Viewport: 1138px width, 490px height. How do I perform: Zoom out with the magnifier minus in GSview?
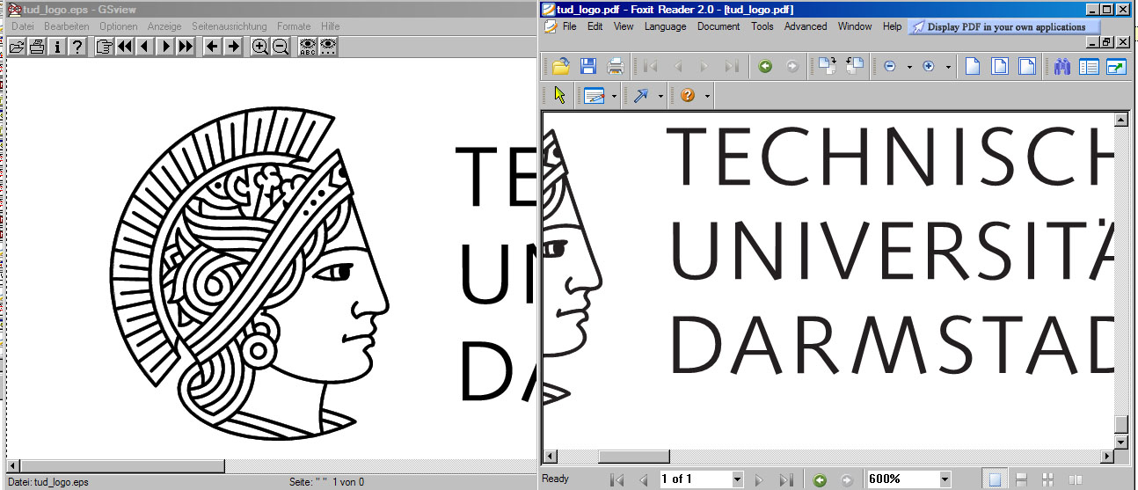(x=280, y=47)
